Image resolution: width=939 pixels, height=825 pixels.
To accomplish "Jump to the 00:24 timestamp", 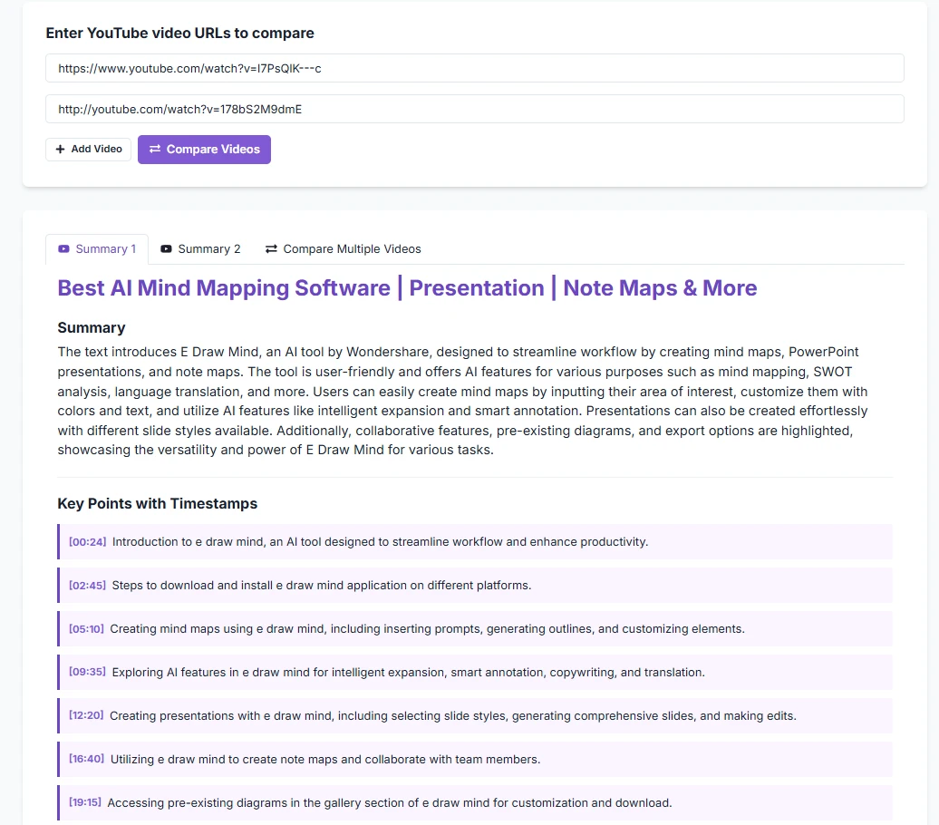I will click(87, 542).
